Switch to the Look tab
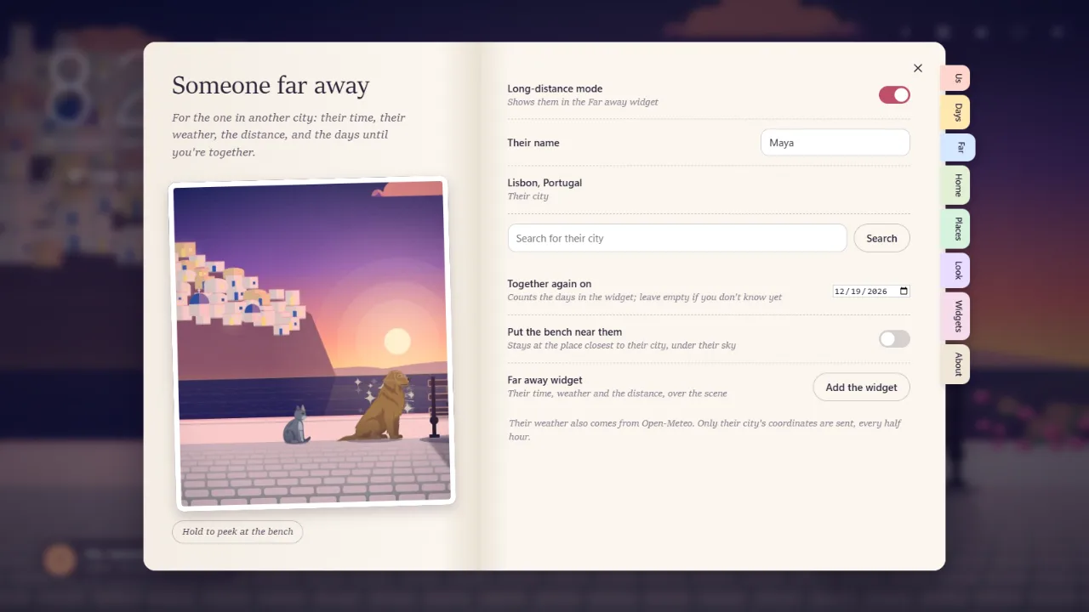 [x=957, y=270]
